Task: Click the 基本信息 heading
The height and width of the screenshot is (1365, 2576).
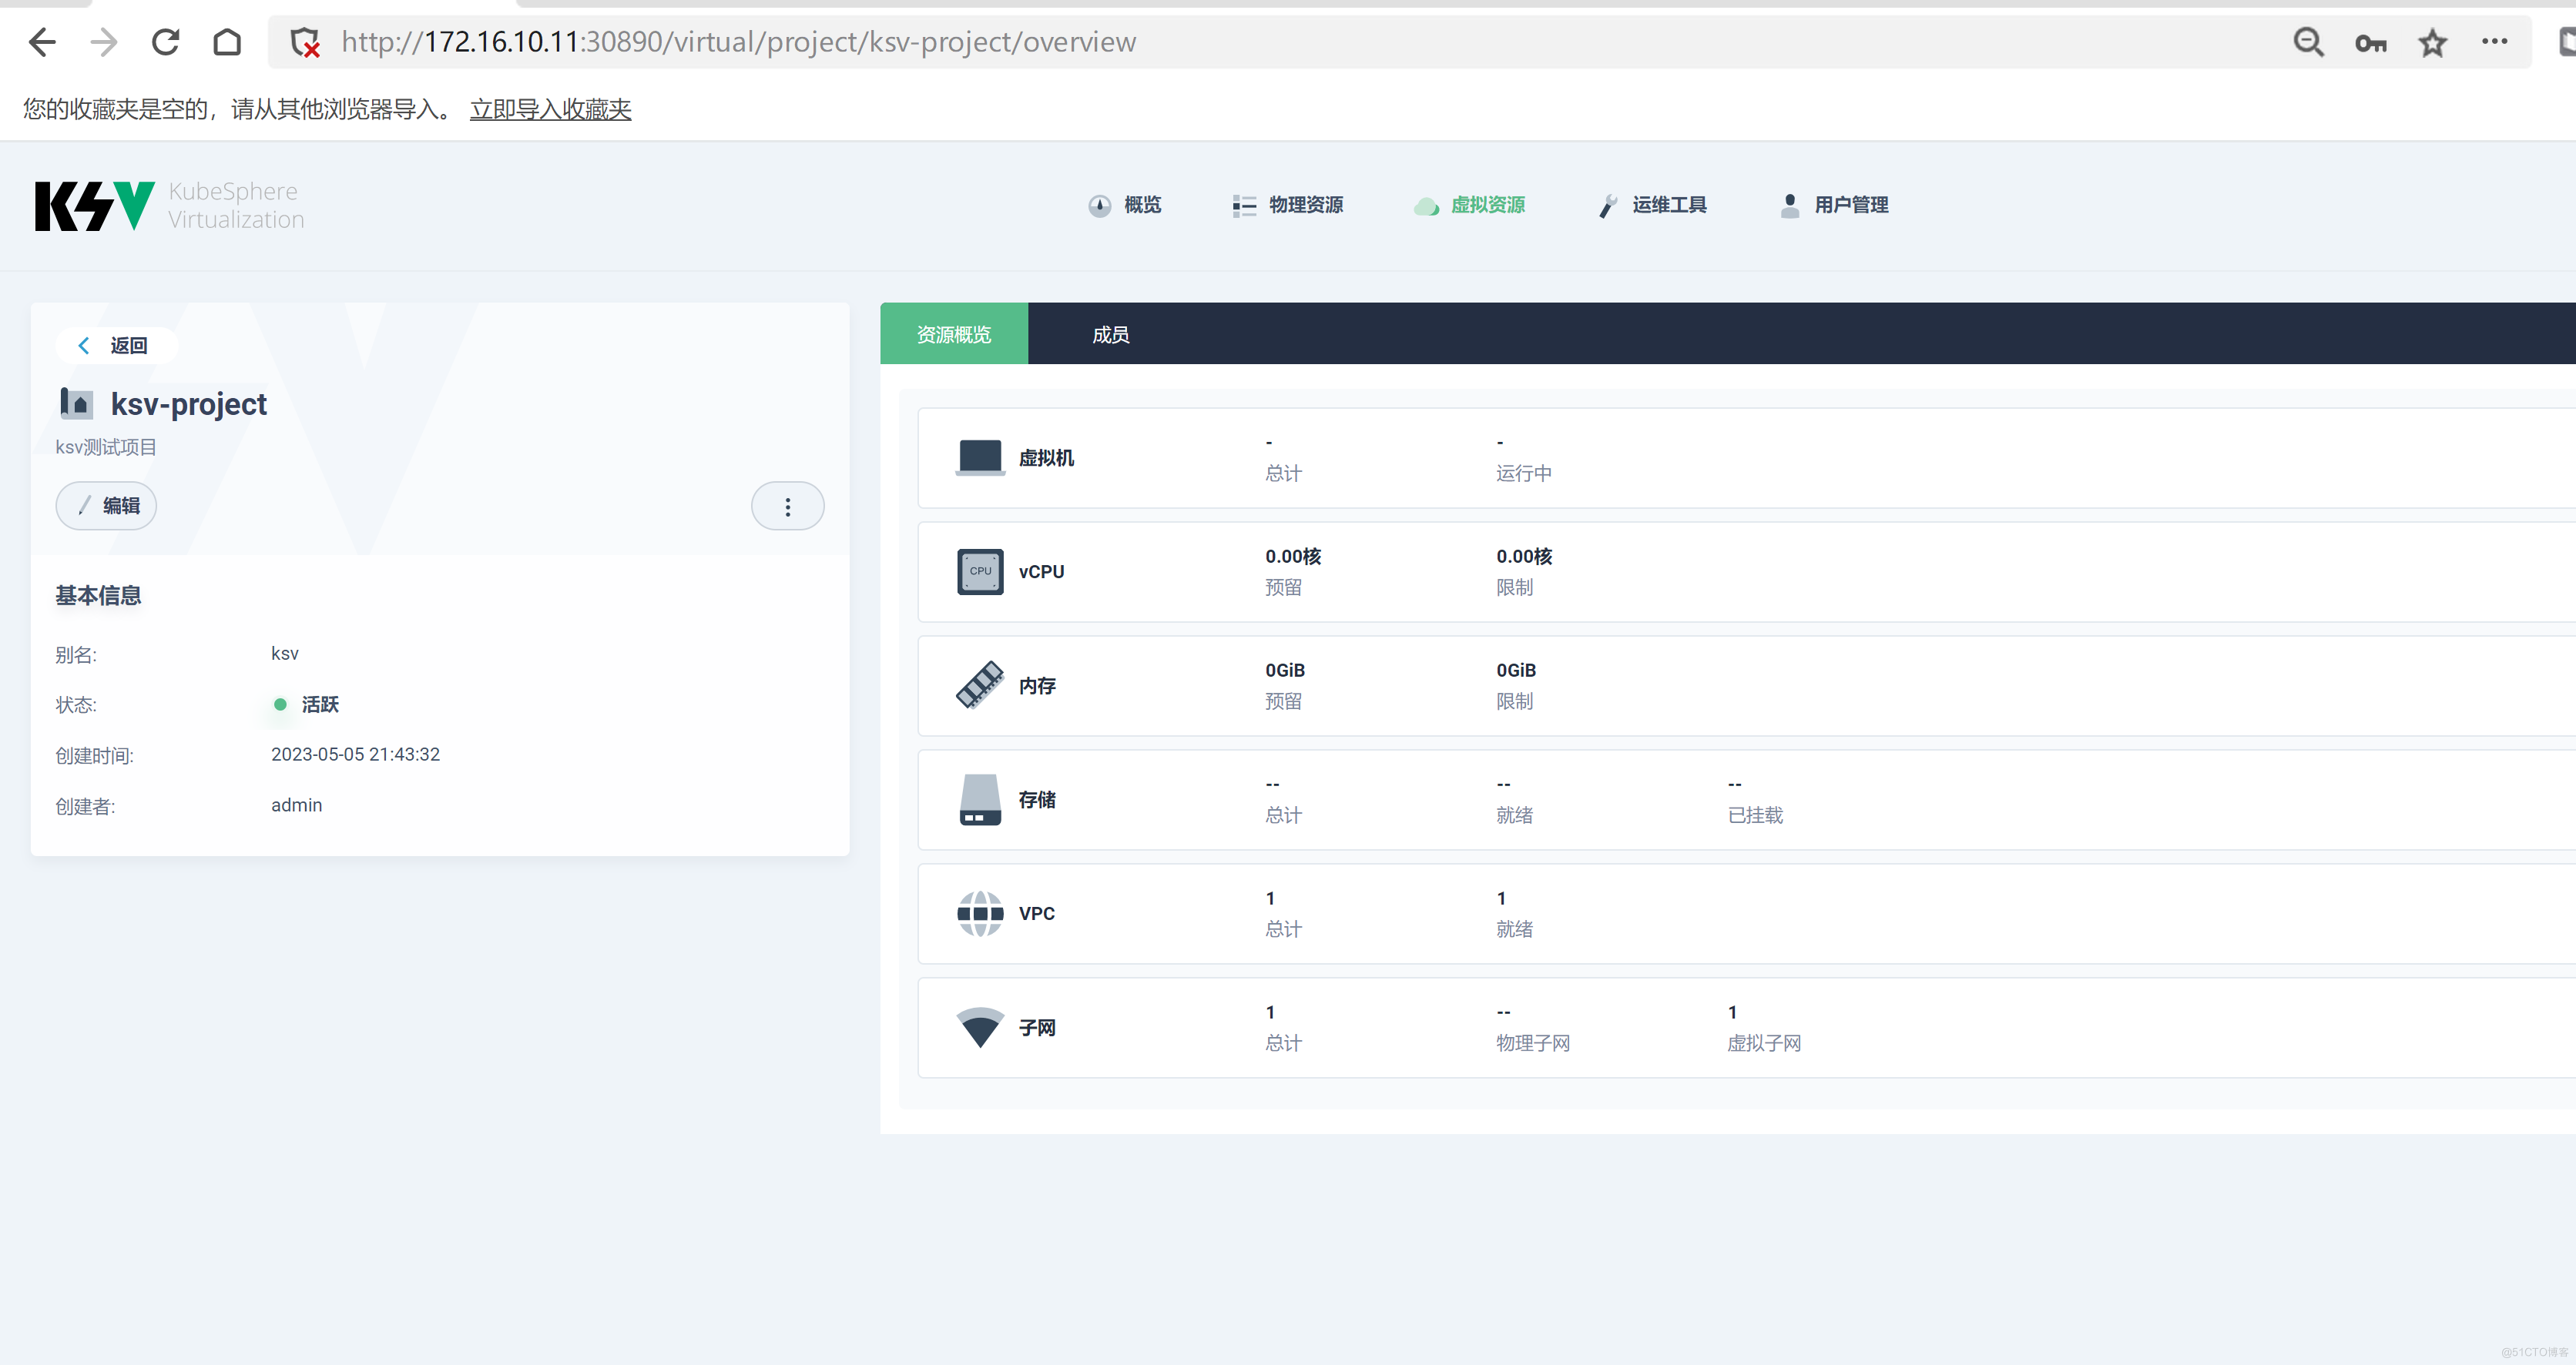Action: click(x=98, y=596)
